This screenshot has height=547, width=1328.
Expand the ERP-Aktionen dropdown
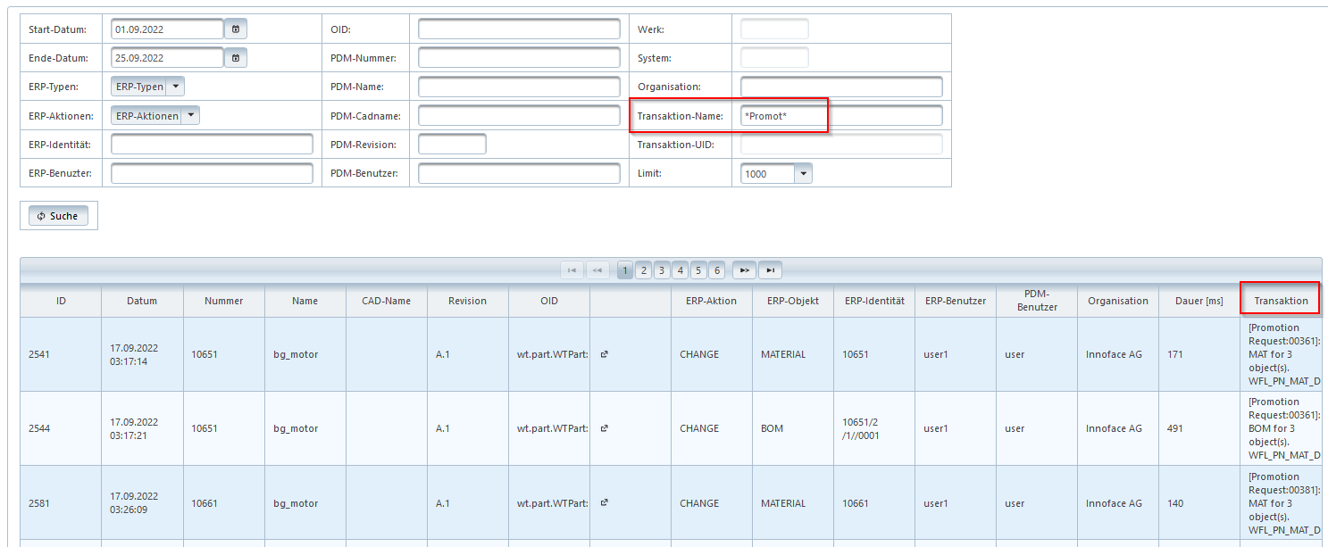(191, 115)
